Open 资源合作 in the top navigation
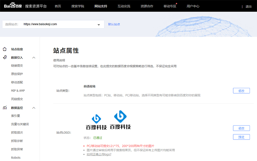This screenshot has height=161, width=257. coord(147,6)
